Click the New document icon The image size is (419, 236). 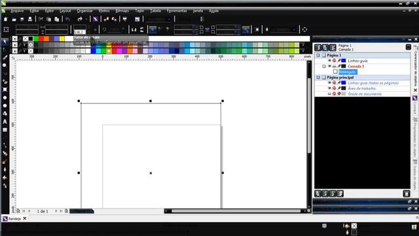(6, 19)
